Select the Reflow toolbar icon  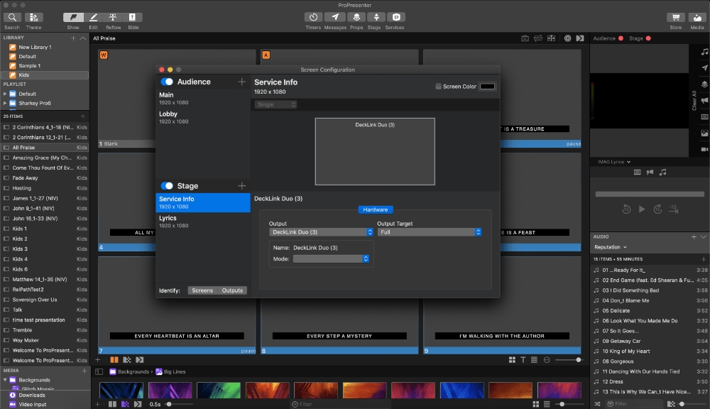pyautogui.click(x=113, y=18)
